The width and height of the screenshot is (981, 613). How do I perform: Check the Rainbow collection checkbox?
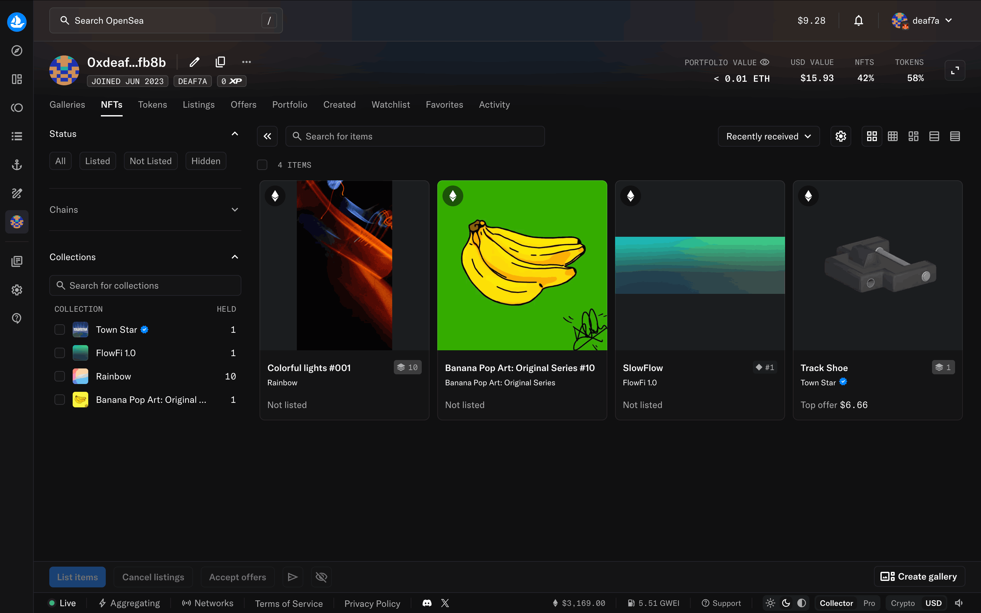60,376
